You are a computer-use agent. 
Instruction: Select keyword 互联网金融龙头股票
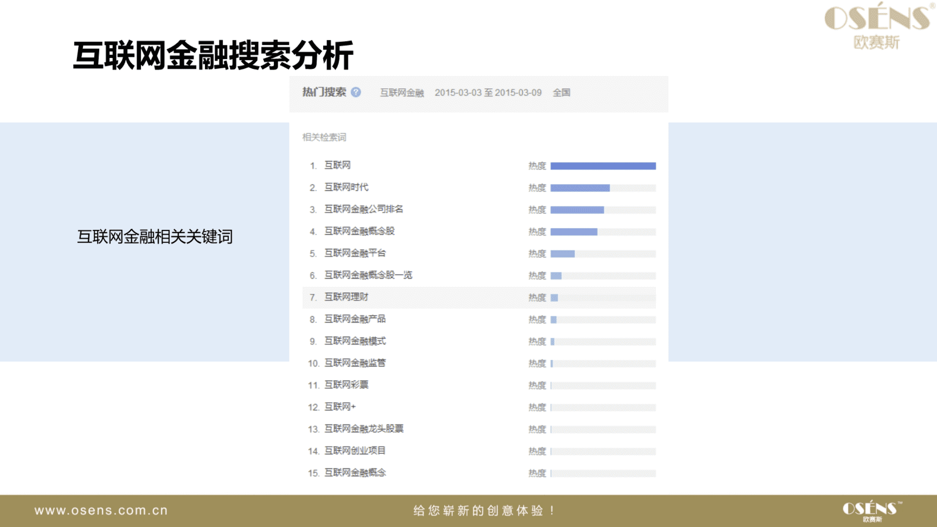click(x=364, y=429)
